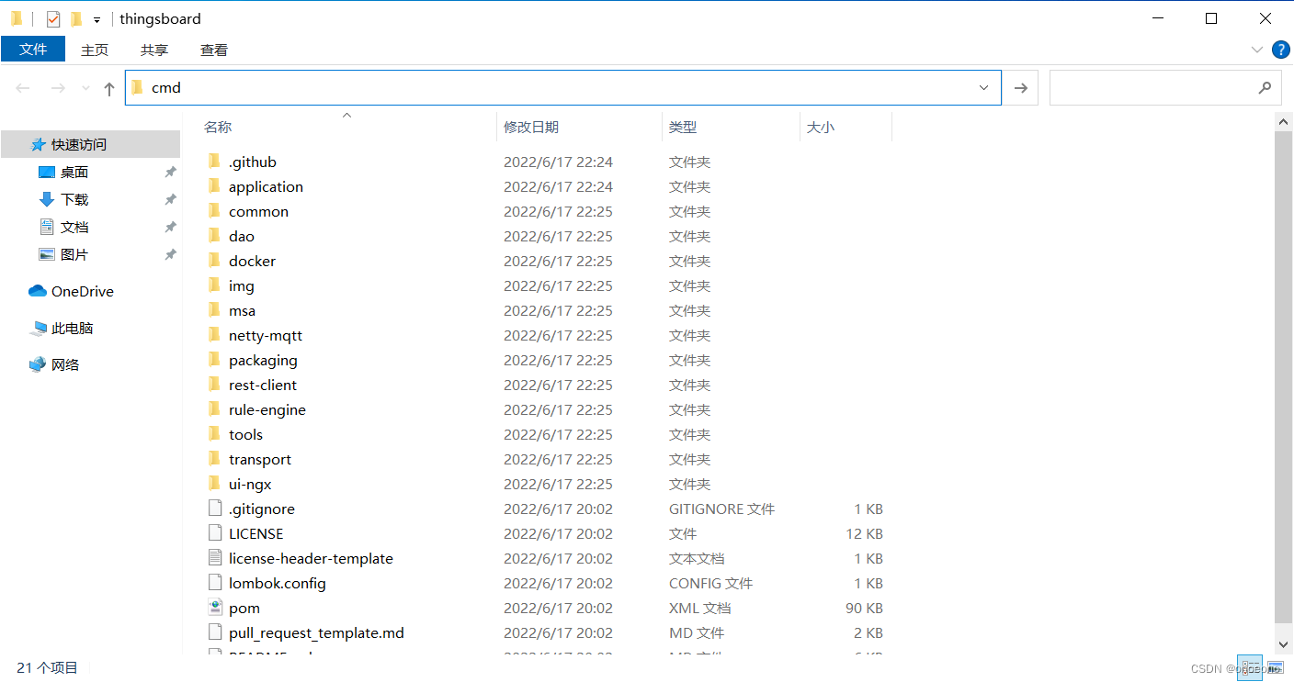
Task: Click the lombok.config file icon
Action: [214, 583]
